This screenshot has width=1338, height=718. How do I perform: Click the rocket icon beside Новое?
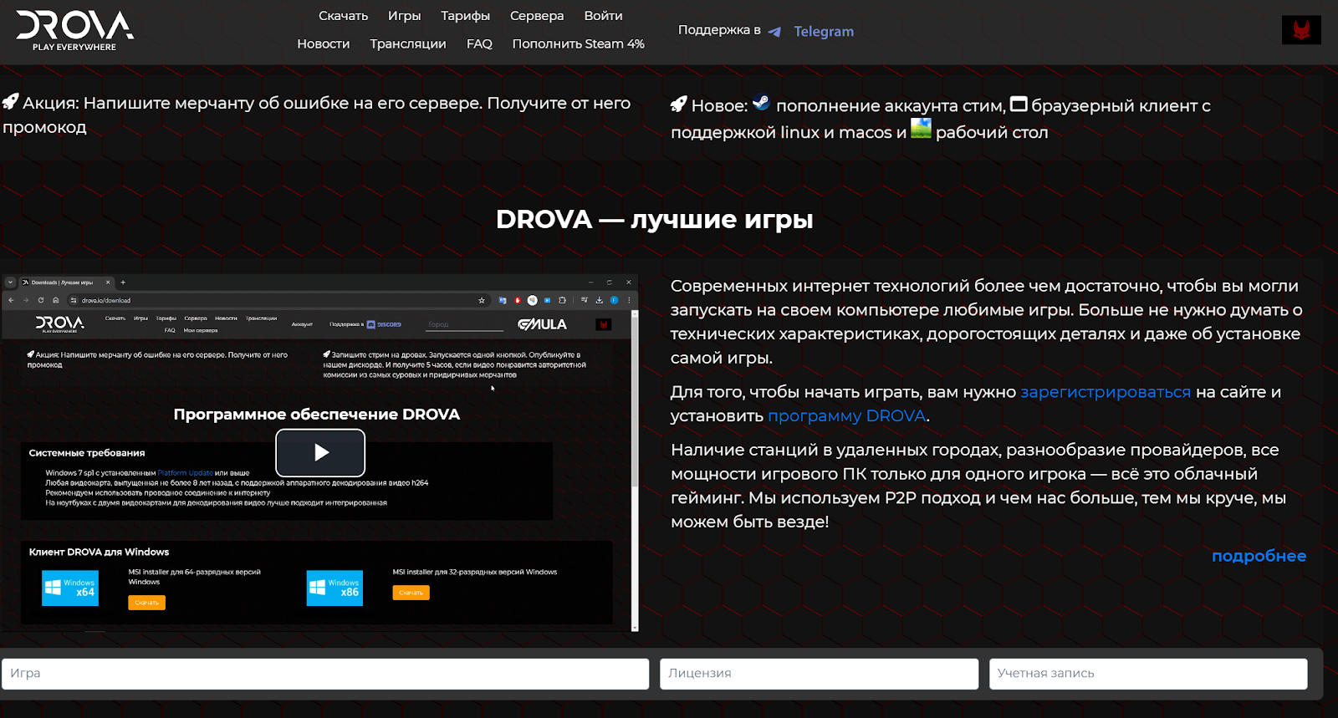[678, 104]
